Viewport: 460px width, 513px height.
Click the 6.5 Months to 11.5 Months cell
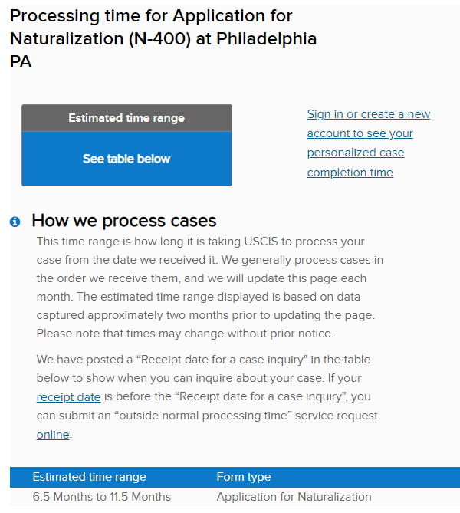click(102, 497)
